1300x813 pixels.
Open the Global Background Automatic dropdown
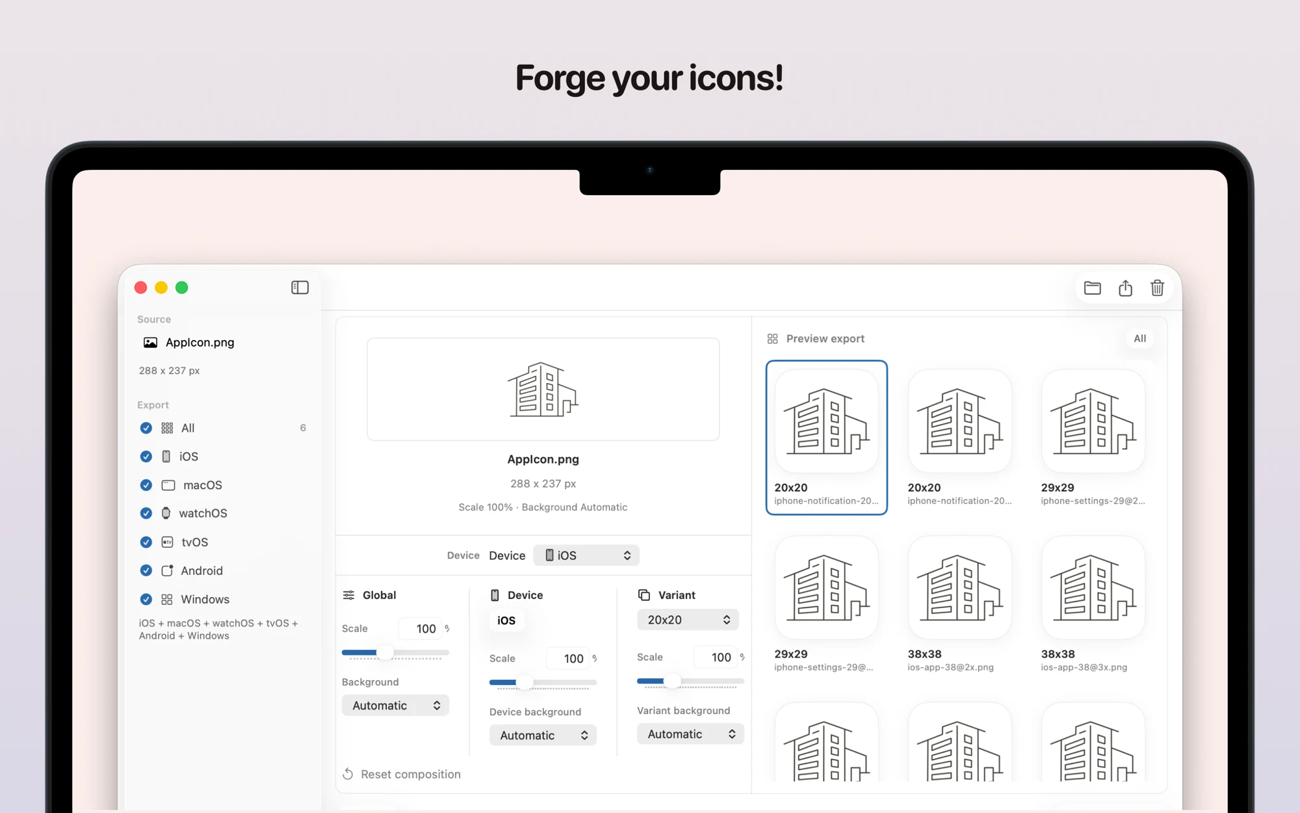point(395,706)
